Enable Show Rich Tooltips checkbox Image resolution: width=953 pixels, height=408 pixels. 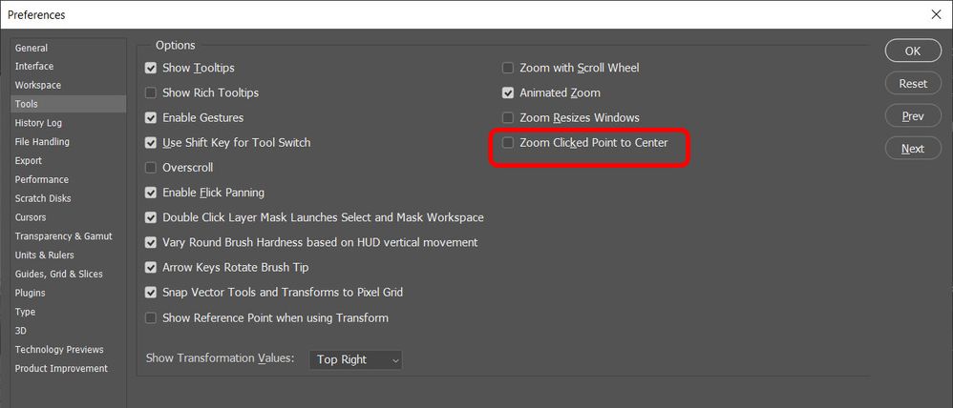(151, 93)
